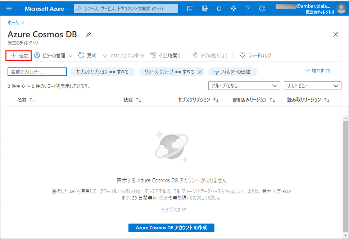Click the vertical scrollbar track
This screenshot has width=349, height=239.
pyautogui.click(x=345, y=177)
